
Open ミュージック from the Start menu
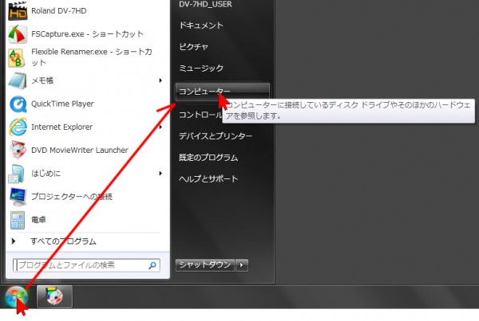click(201, 68)
